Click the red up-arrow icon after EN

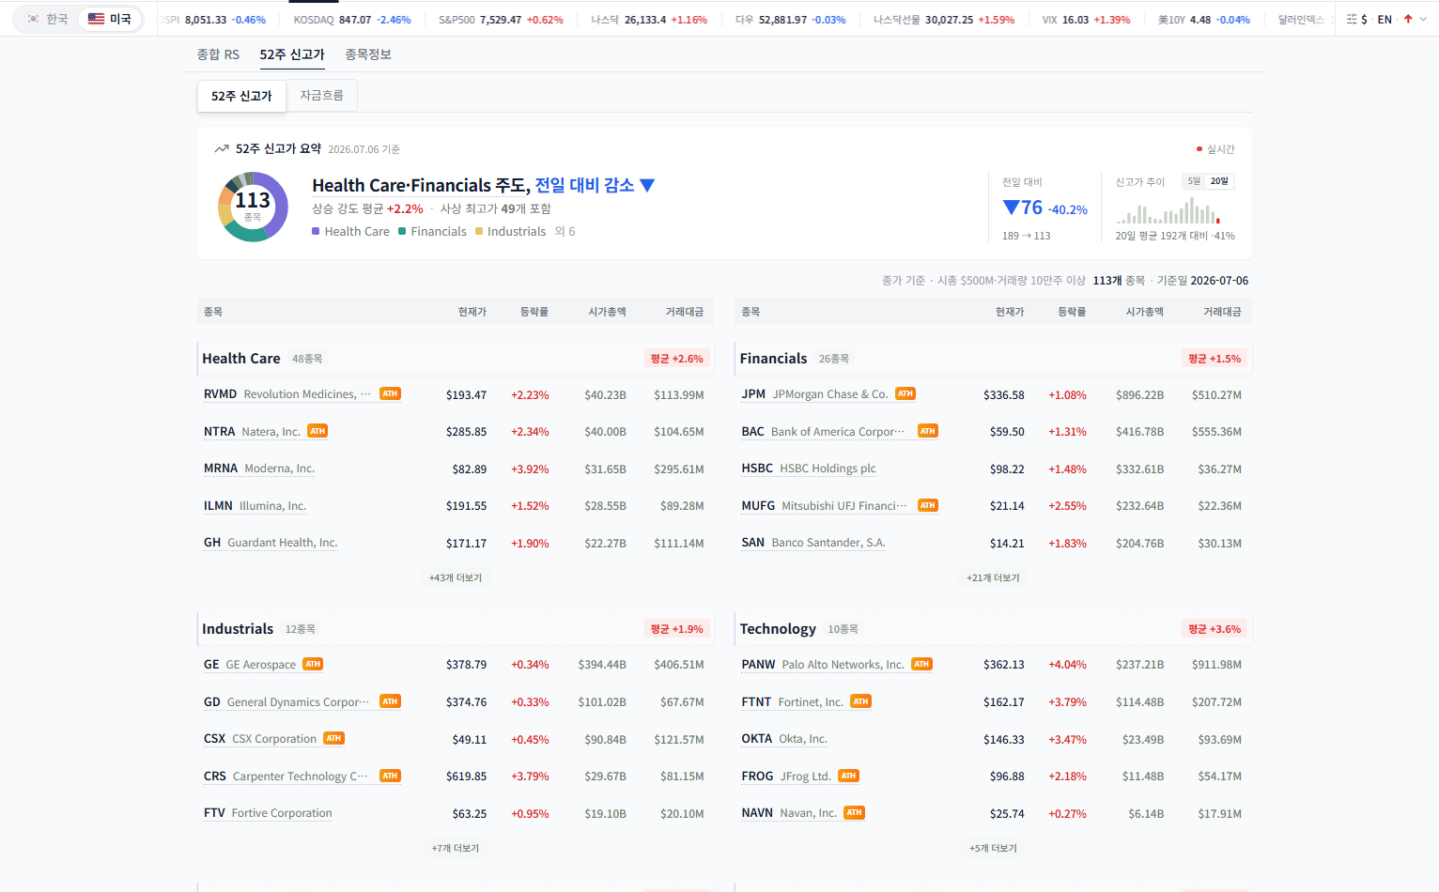pyautogui.click(x=1408, y=19)
